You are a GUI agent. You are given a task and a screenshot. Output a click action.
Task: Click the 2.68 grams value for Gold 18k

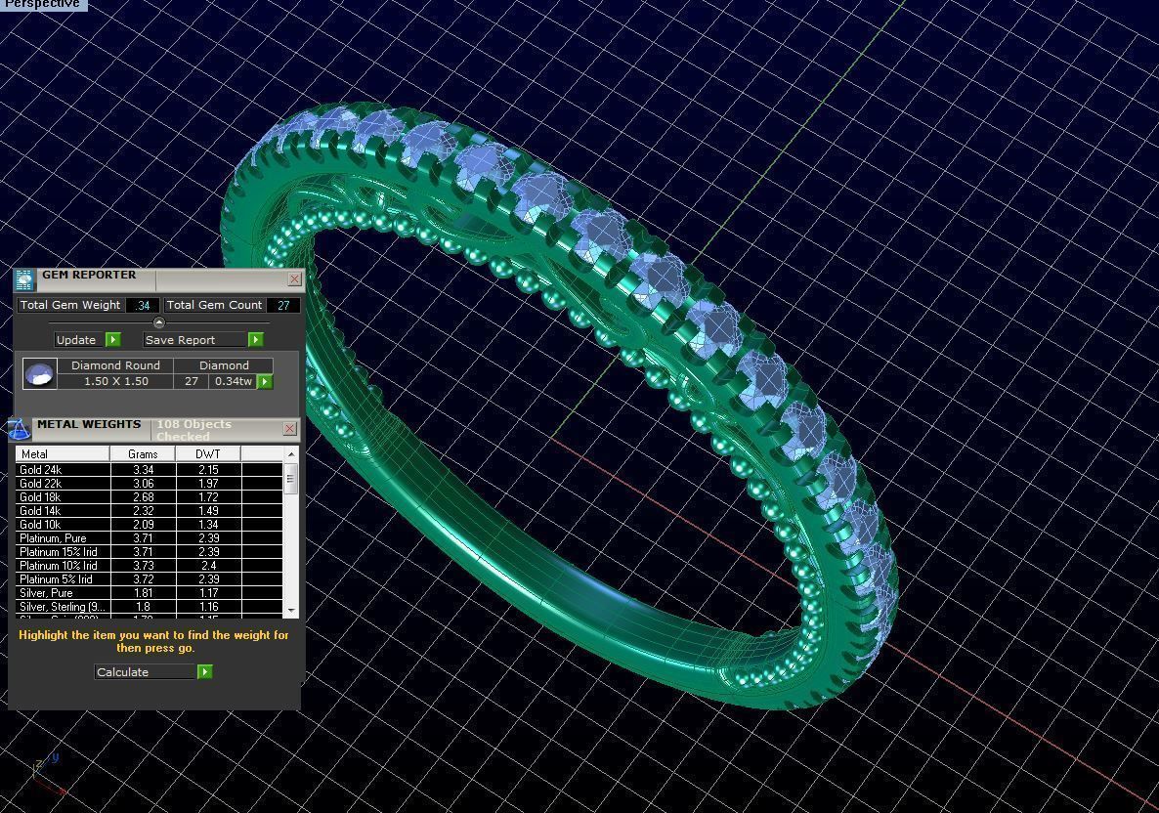click(x=143, y=496)
